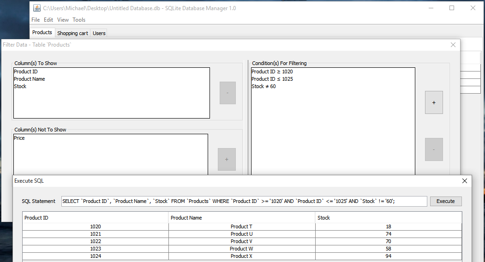This screenshot has height=262, width=485.
Task: Switch to the Products tab
Action: [x=42, y=32]
